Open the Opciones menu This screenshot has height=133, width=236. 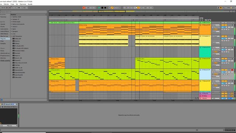(23, 4)
